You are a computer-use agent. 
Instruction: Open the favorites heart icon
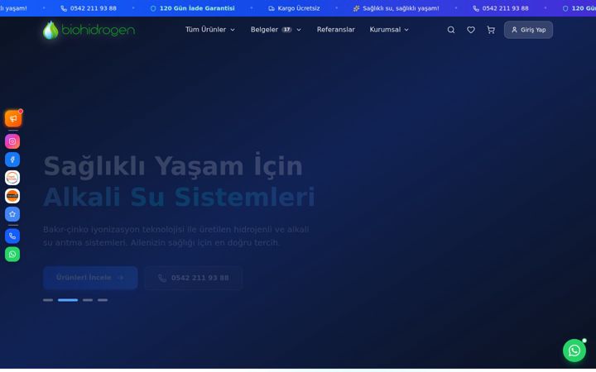(x=470, y=30)
